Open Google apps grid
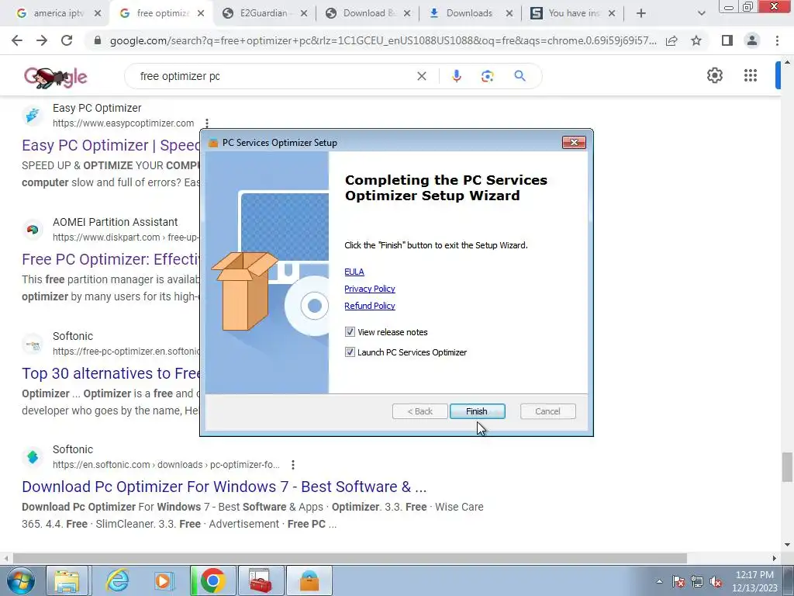The width and height of the screenshot is (794, 596). coord(751,75)
